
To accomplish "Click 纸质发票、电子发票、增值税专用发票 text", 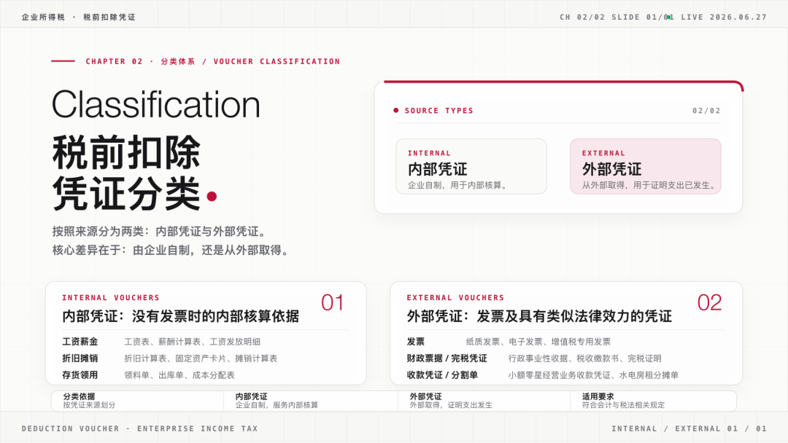I will click(538, 342).
